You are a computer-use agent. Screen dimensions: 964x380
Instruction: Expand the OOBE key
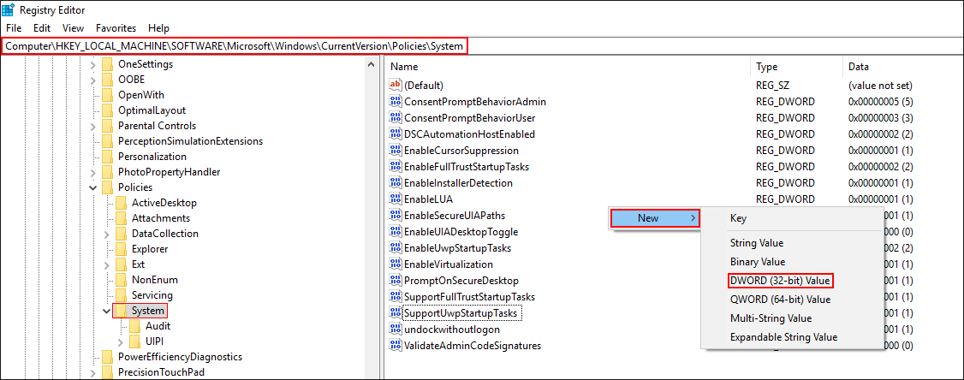point(92,80)
